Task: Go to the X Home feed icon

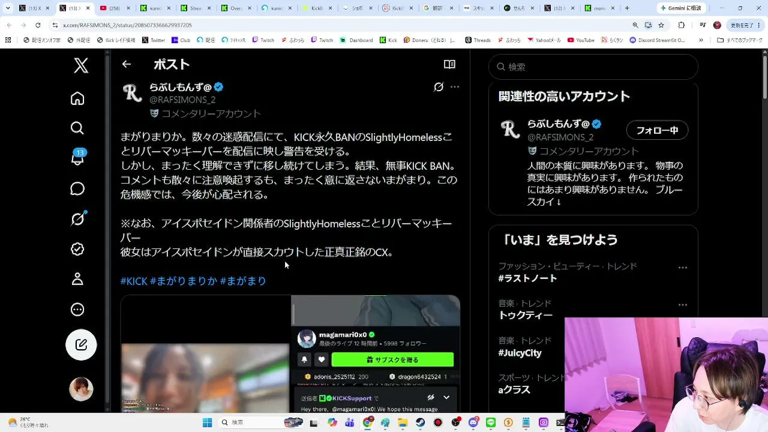Action: click(77, 98)
